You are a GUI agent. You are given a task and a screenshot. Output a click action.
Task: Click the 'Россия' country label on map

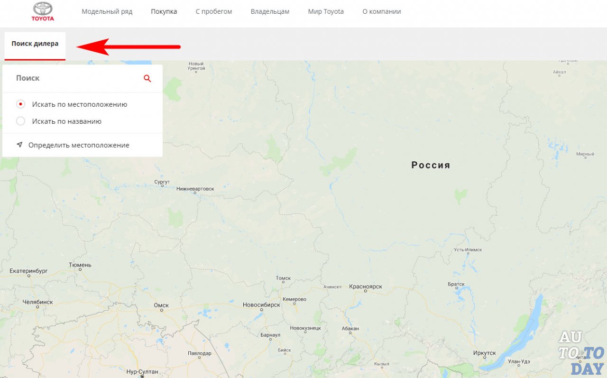(x=430, y=165)
